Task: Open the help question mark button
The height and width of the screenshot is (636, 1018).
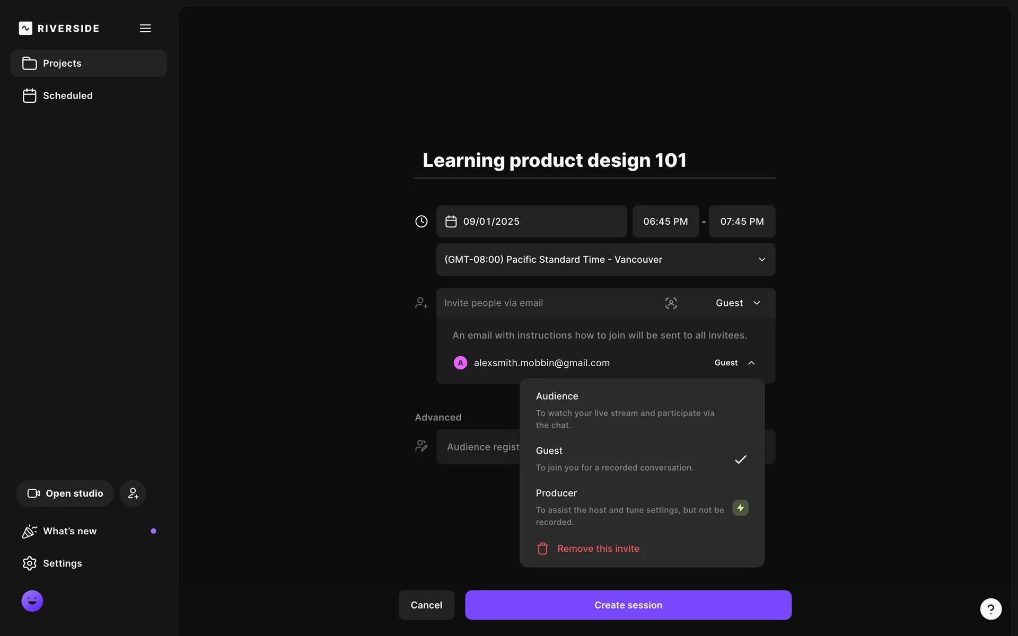Action: pyautogui.click(x=990, y=609)
